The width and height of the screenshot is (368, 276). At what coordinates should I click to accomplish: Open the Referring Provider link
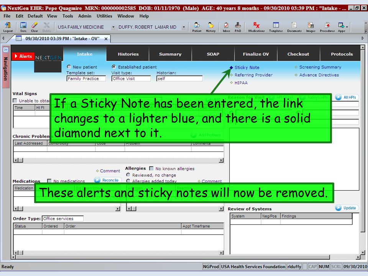coord(253,75)
